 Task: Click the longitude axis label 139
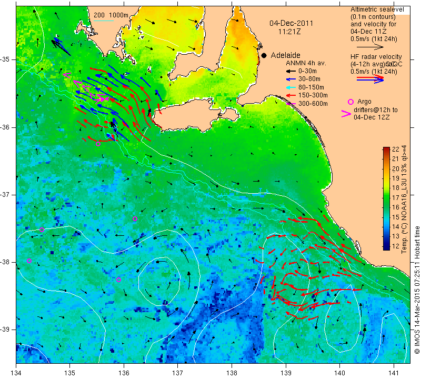click(286, 373)
